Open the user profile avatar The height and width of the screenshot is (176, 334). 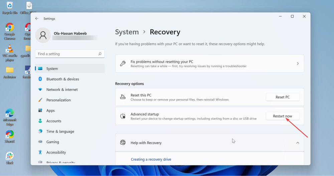click(x=43, y=35)
